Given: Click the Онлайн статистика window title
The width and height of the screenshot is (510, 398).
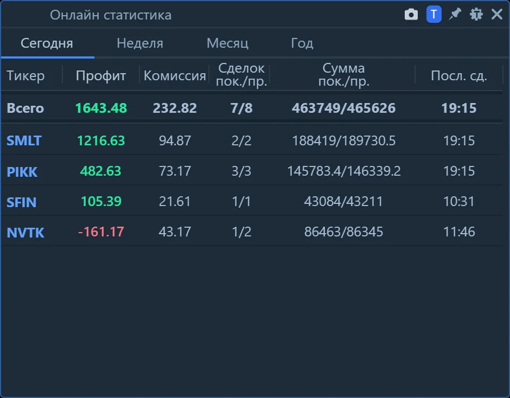Looking at the screenshot, I should click(x=111, y=15).
